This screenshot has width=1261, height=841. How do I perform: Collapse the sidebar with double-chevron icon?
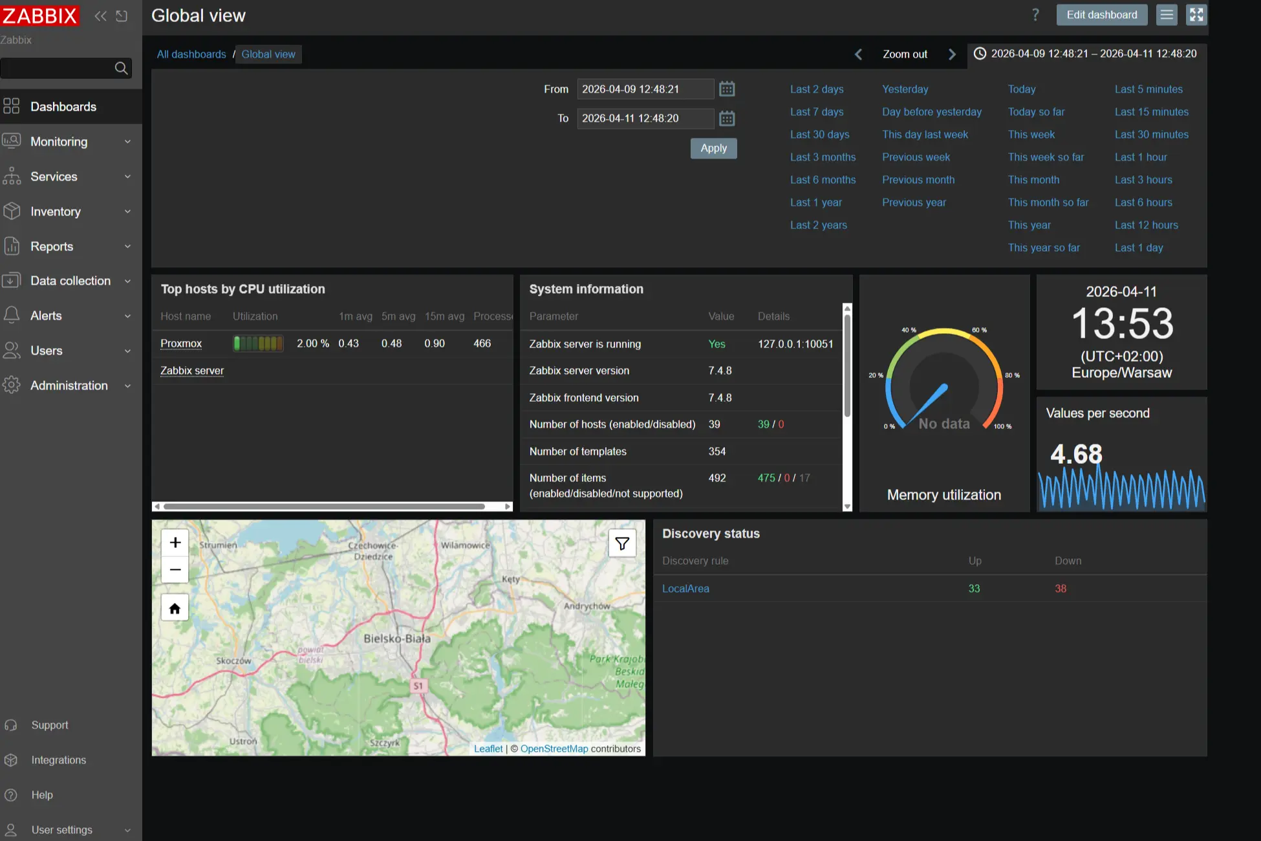pyautogui.click(x=100, y=16)
